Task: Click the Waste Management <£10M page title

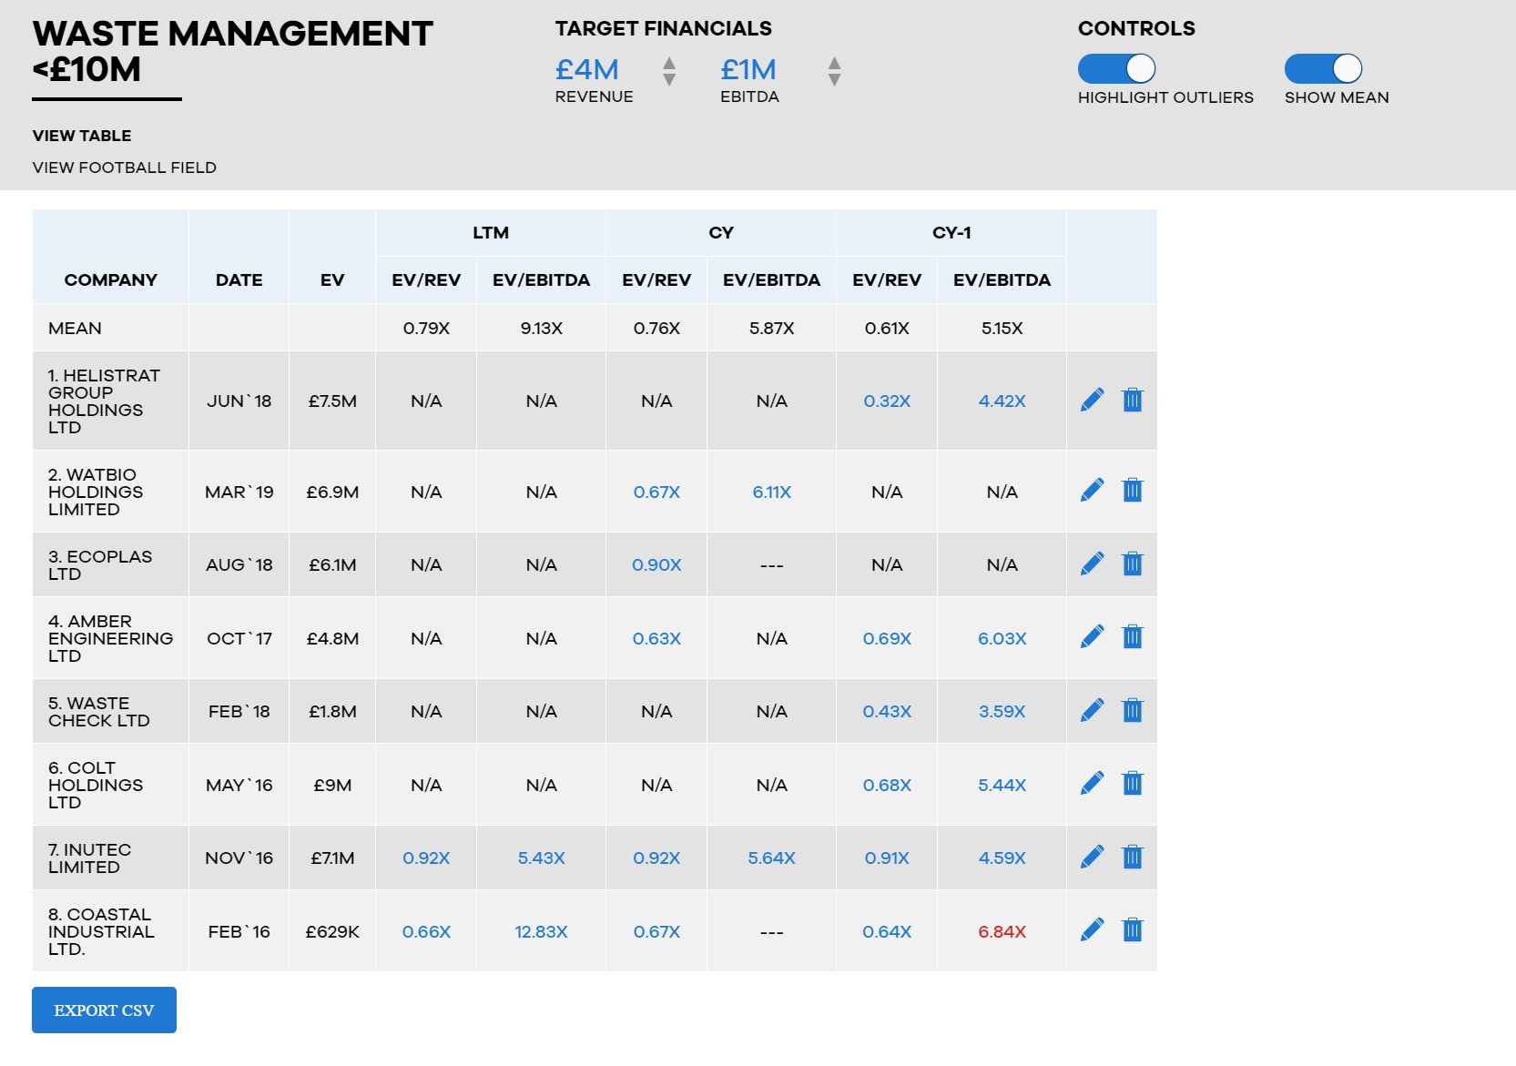Action: point(233,51)
